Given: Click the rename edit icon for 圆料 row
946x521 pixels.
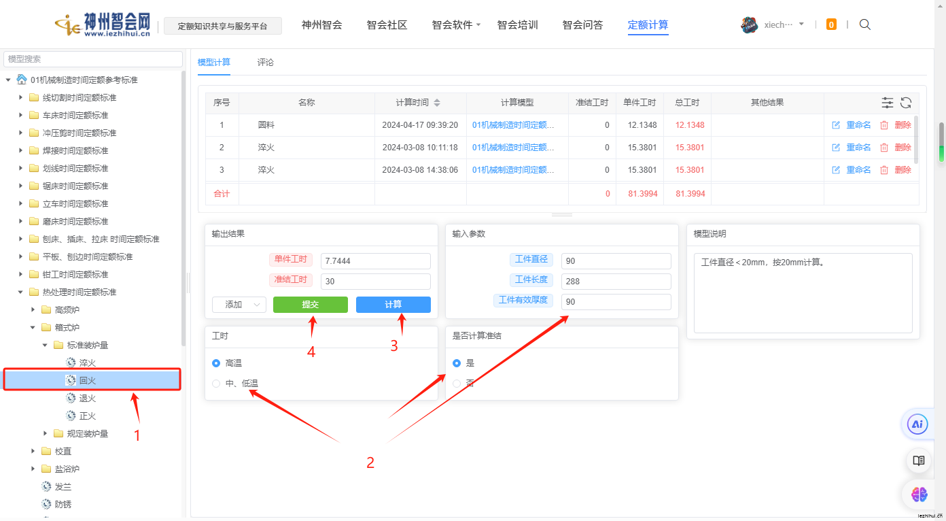Looking at the screenshot, I should (836, 125).
